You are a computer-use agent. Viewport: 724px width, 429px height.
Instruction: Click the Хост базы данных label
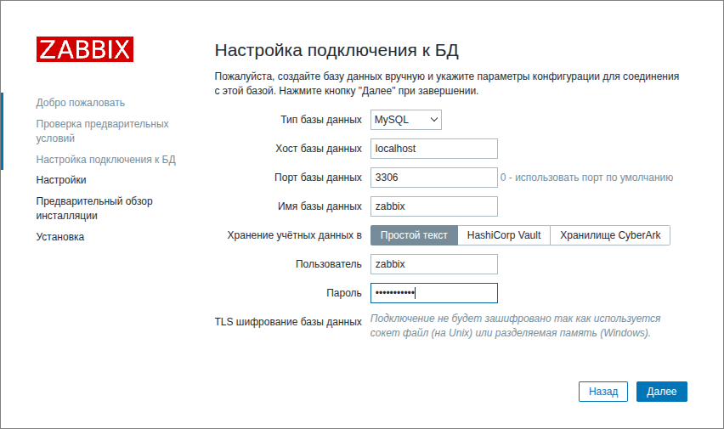pos(319,149)
